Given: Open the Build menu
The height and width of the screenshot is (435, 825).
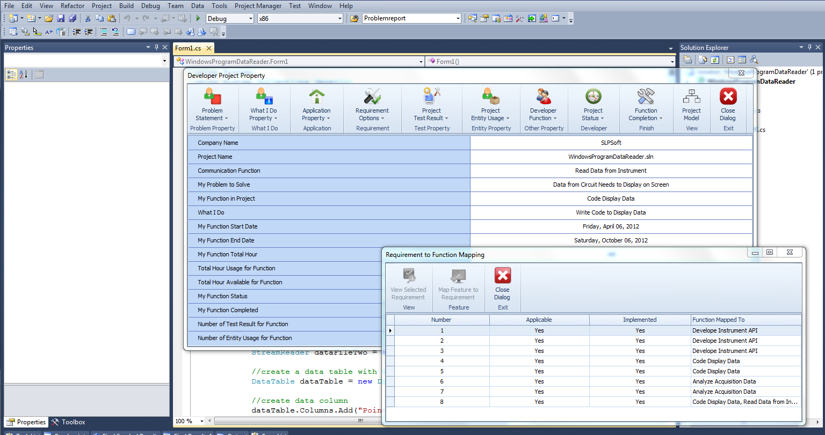Looking at the screenshot, I should 127,6.
